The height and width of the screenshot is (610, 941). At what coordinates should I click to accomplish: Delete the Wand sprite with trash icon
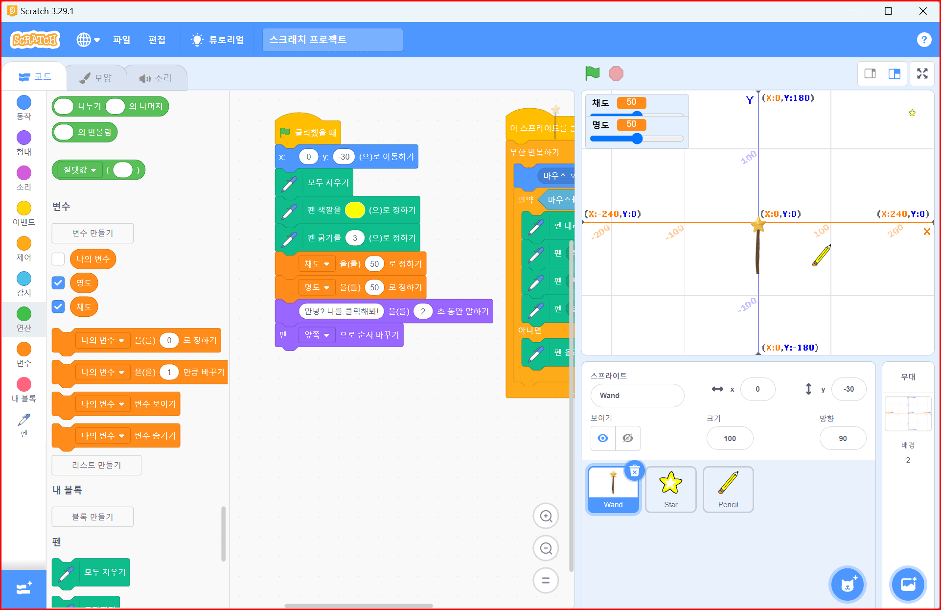tap(634, 471)
